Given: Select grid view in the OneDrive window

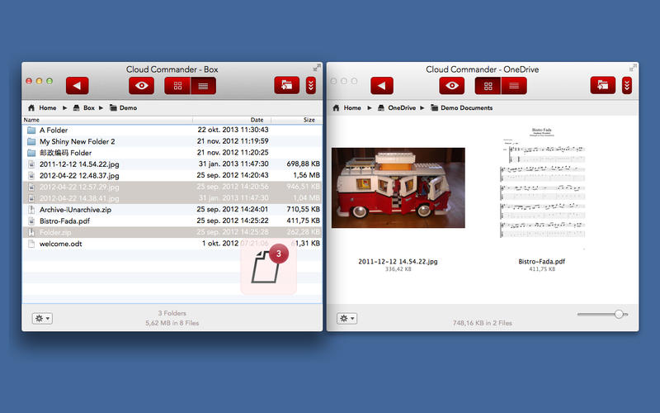Looking at the screenshot, I should tap(488, 85).
